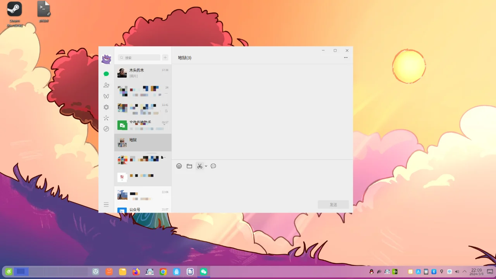Image resolution: width=496 pixels, height=279 pixels.
Task: Open the anime avatar taskbar app
Action: click(x=150, y=272)
